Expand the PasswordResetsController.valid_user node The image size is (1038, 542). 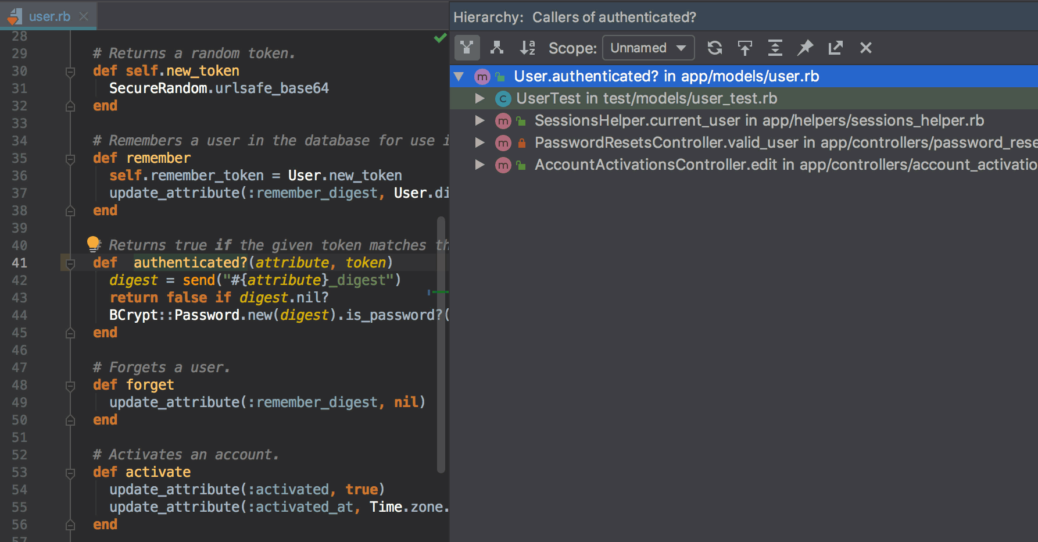click(x=480, y=142)
